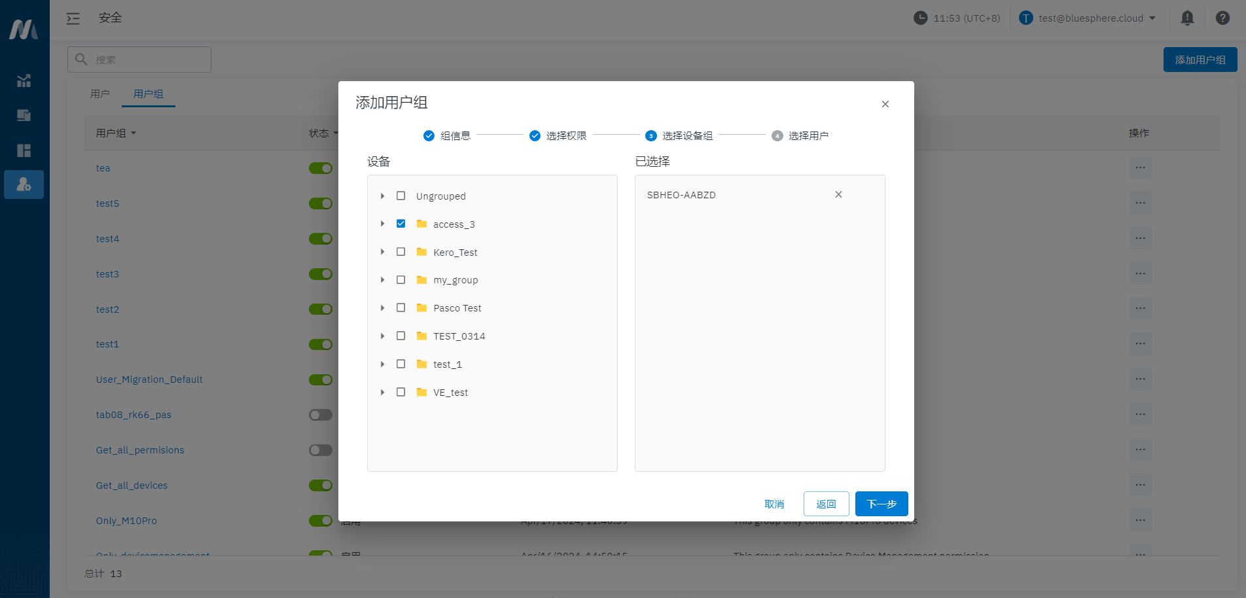Expand the my_group folder arrow
Screen dimensions: 1246x598
pos(382,279)
